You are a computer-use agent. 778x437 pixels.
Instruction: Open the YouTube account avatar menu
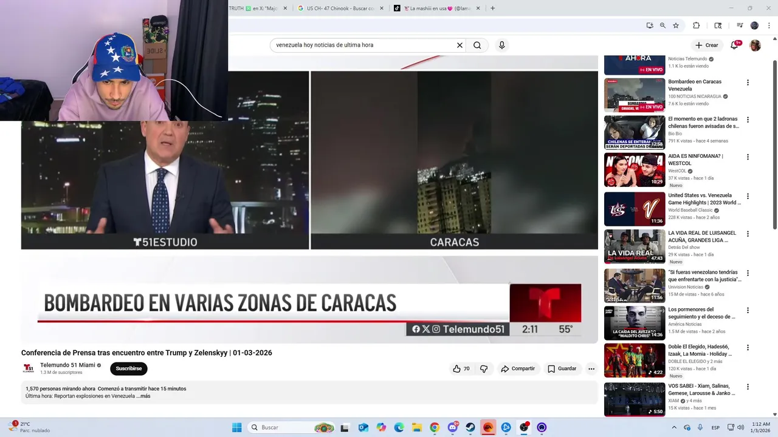coord(755,45)
